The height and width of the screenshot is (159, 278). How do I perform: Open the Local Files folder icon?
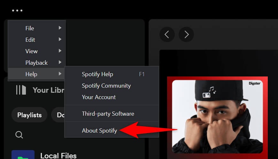(23, 155)
